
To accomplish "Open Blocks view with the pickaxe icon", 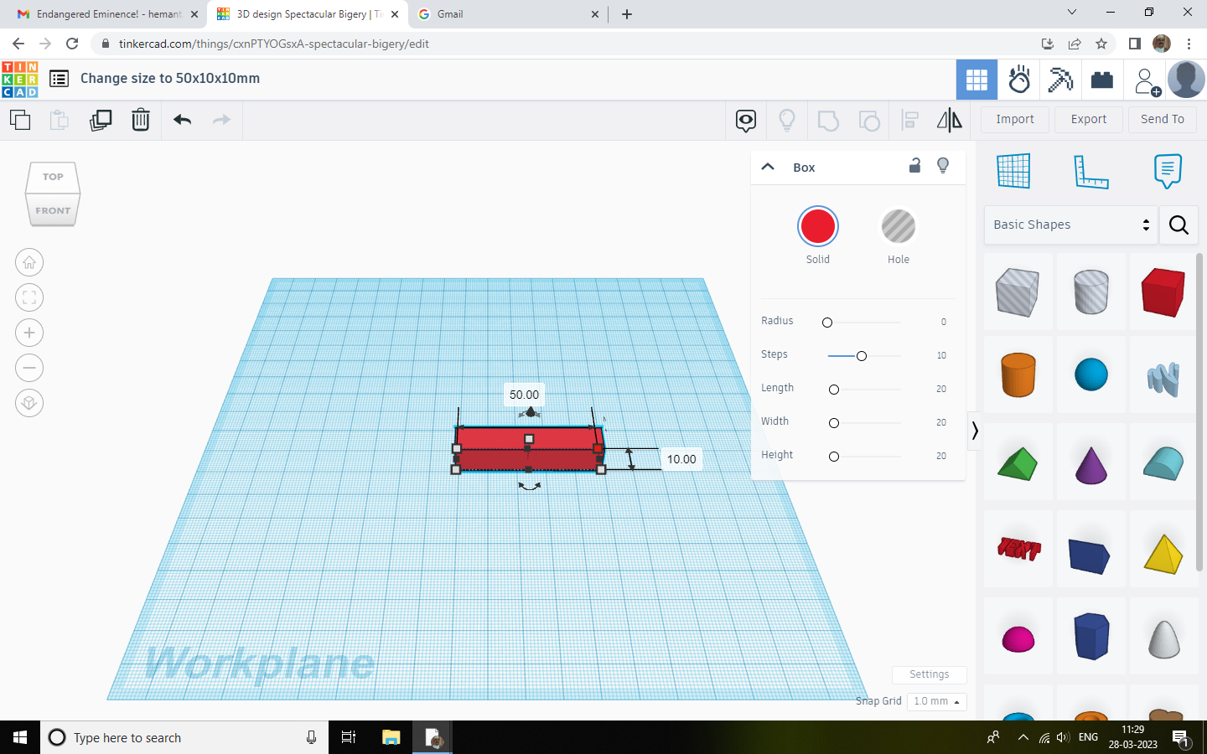I will [1059, 79].
